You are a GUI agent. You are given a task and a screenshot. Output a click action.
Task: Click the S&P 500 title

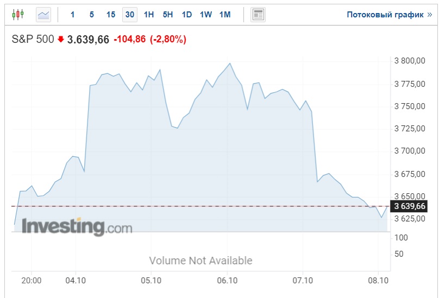[x=33, y=40]
